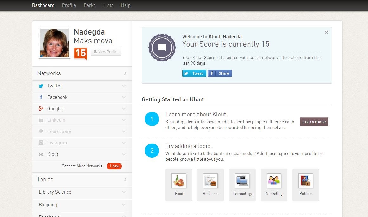
Task: Open the Profile menu item
Action: point(69,5)
